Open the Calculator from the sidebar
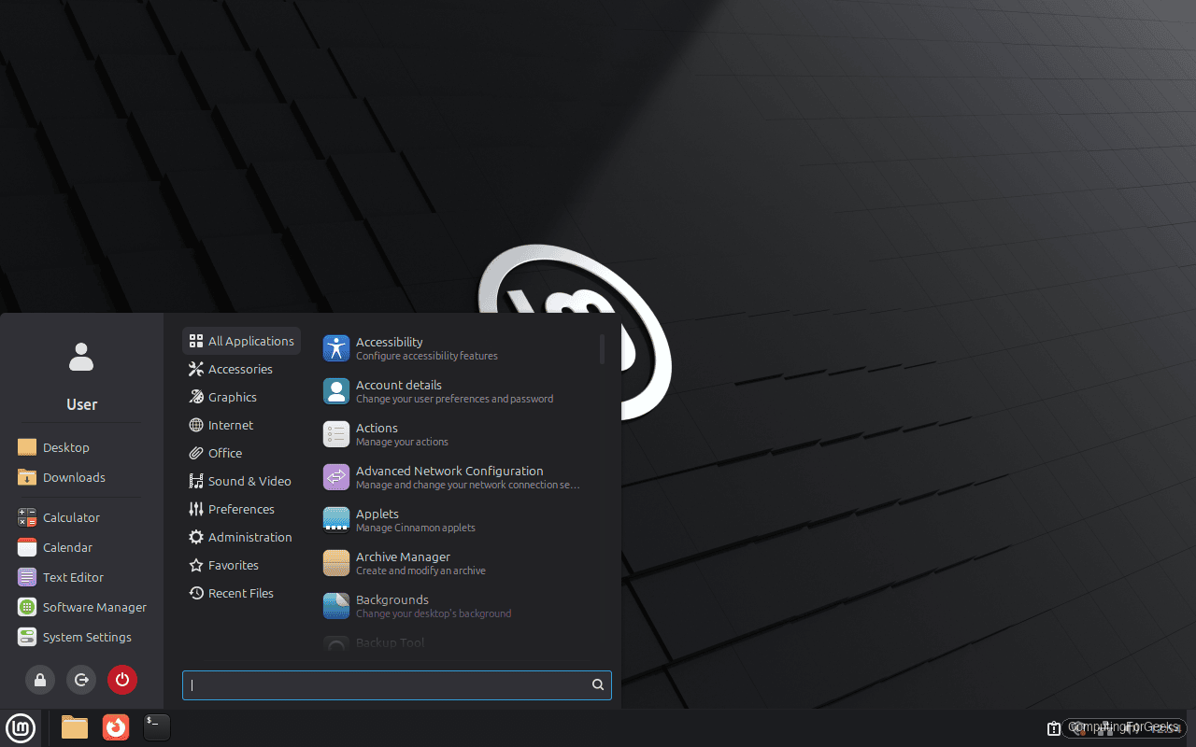 pos(70,517)
